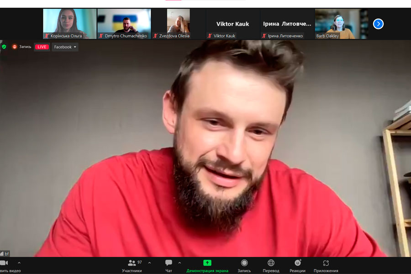Open Reactions smiley icon
Screen dimensions: 411x274
coord(298,263)
